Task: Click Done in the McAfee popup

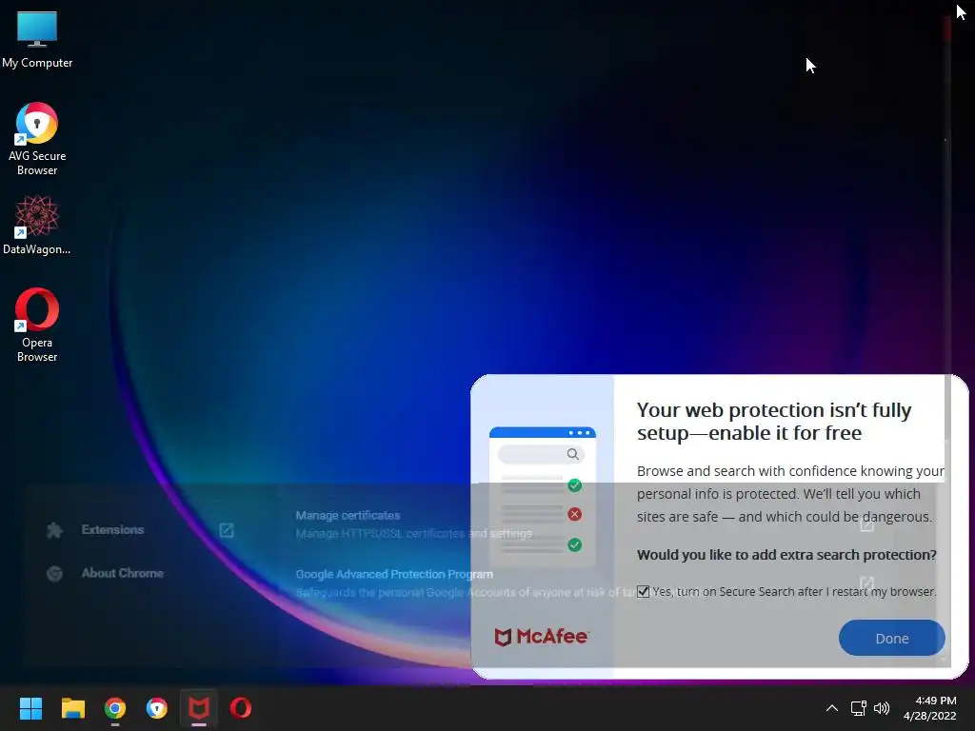Action: 891,638
